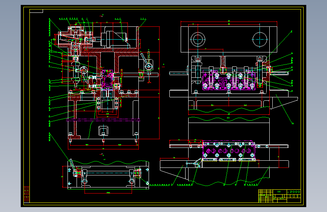The image size is (327, 212).
Task: Click the left circular hole in the front view top plate
Action: pyautogui.click(x=198, y=39)
